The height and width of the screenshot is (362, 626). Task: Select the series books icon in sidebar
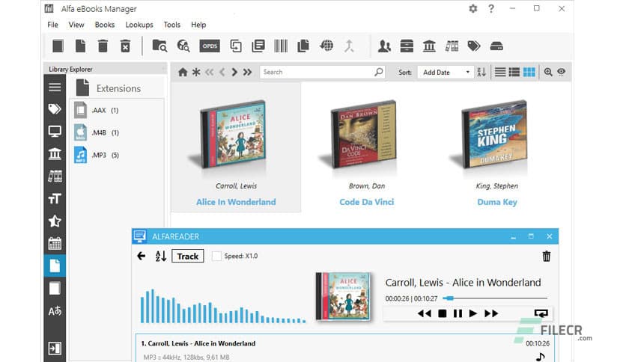point(55,176)
